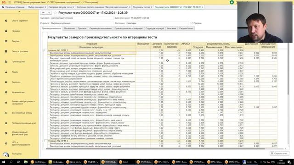Click the green notification bell icon
Viewport: 294px width, 165px height.
(x=232, y=2)
